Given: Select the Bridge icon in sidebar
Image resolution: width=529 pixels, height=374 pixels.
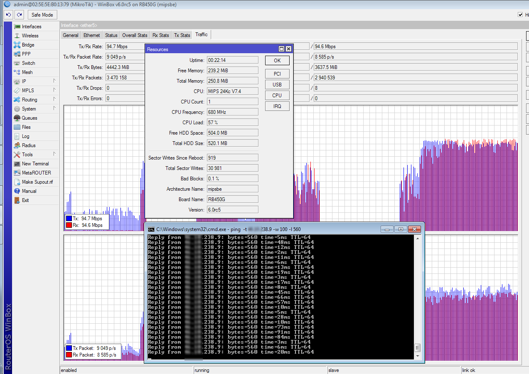Looking at the screenshot, I should click(x=17, y=45).
